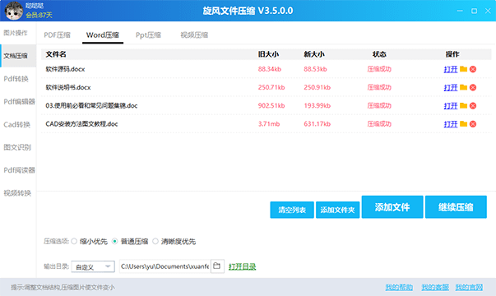Browse output folder icon beside path field
The width and height of the screenshot is (496, 296).
(x=217, y=266)
